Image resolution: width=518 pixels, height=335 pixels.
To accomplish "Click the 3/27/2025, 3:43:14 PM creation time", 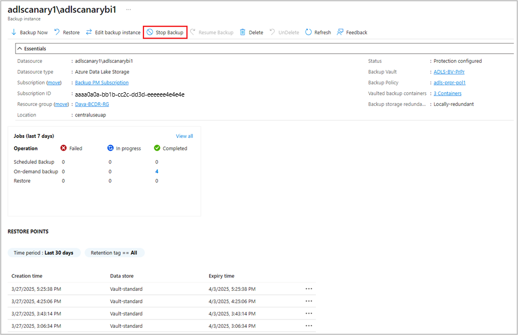I will tap(36, 313).
